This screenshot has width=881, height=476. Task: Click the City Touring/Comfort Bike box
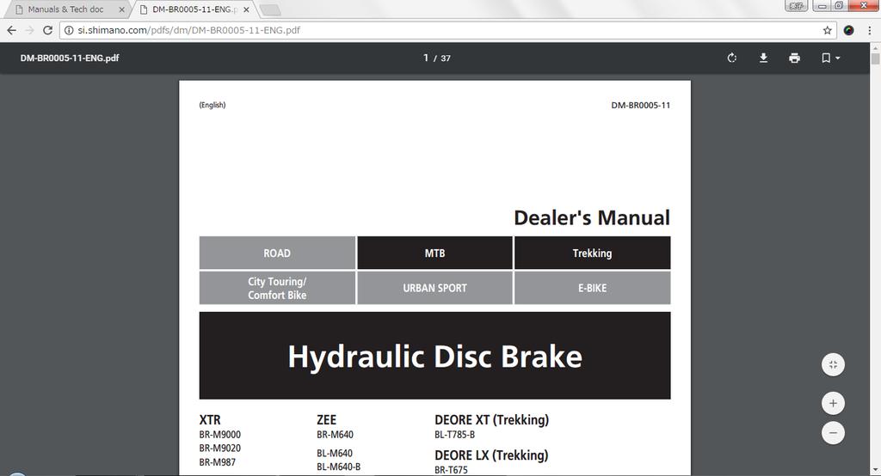click(277, 288)
